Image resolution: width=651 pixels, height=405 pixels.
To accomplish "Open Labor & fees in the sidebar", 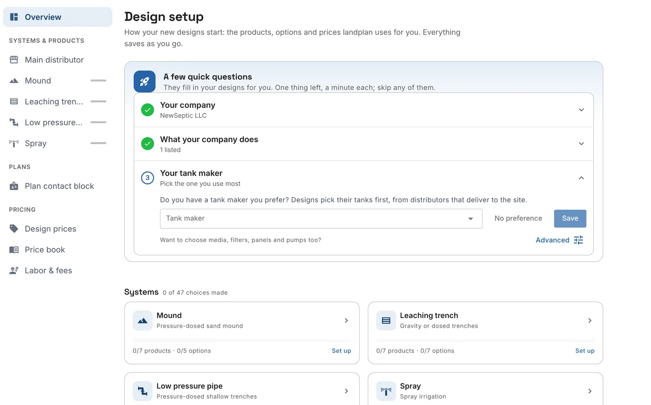I will click(58, 270).
